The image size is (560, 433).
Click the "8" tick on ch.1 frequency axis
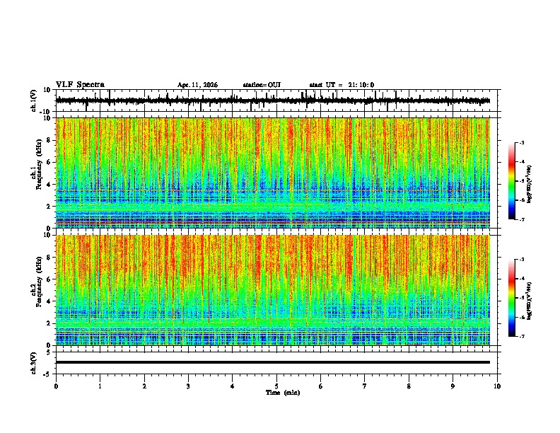point(49,140)
